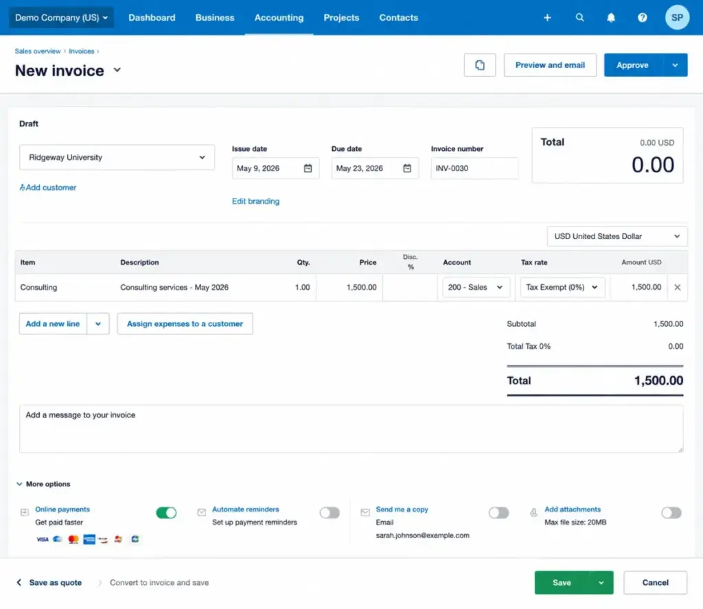
Task: Expand New invoice title dropdown arrow
Action: 117,70
